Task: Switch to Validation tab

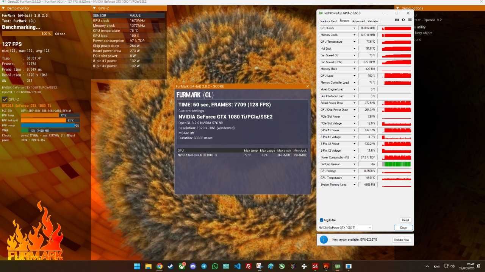Action: tap(373, 21)
